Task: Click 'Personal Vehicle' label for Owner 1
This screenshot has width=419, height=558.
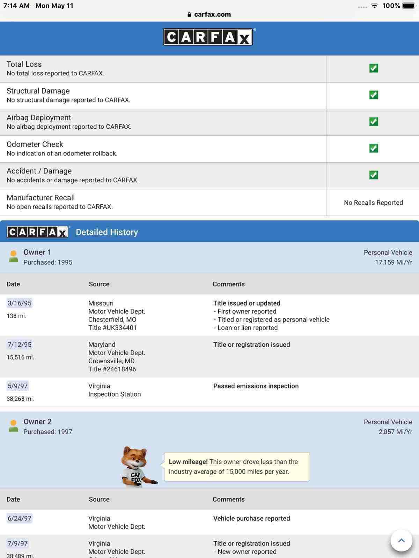Action: 388,252
